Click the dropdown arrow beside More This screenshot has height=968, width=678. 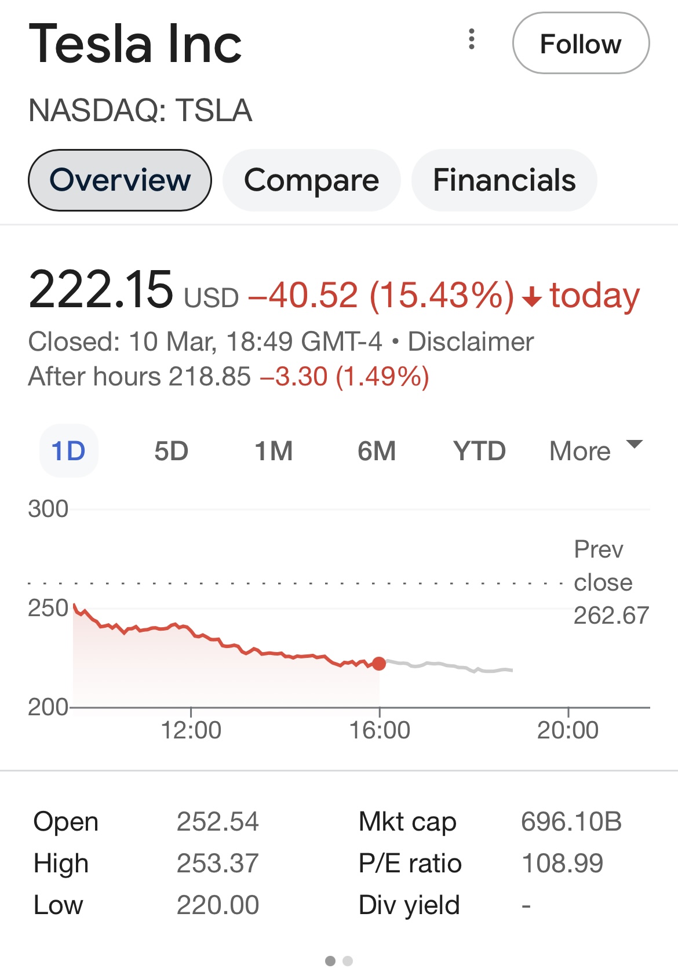point(635,445)
